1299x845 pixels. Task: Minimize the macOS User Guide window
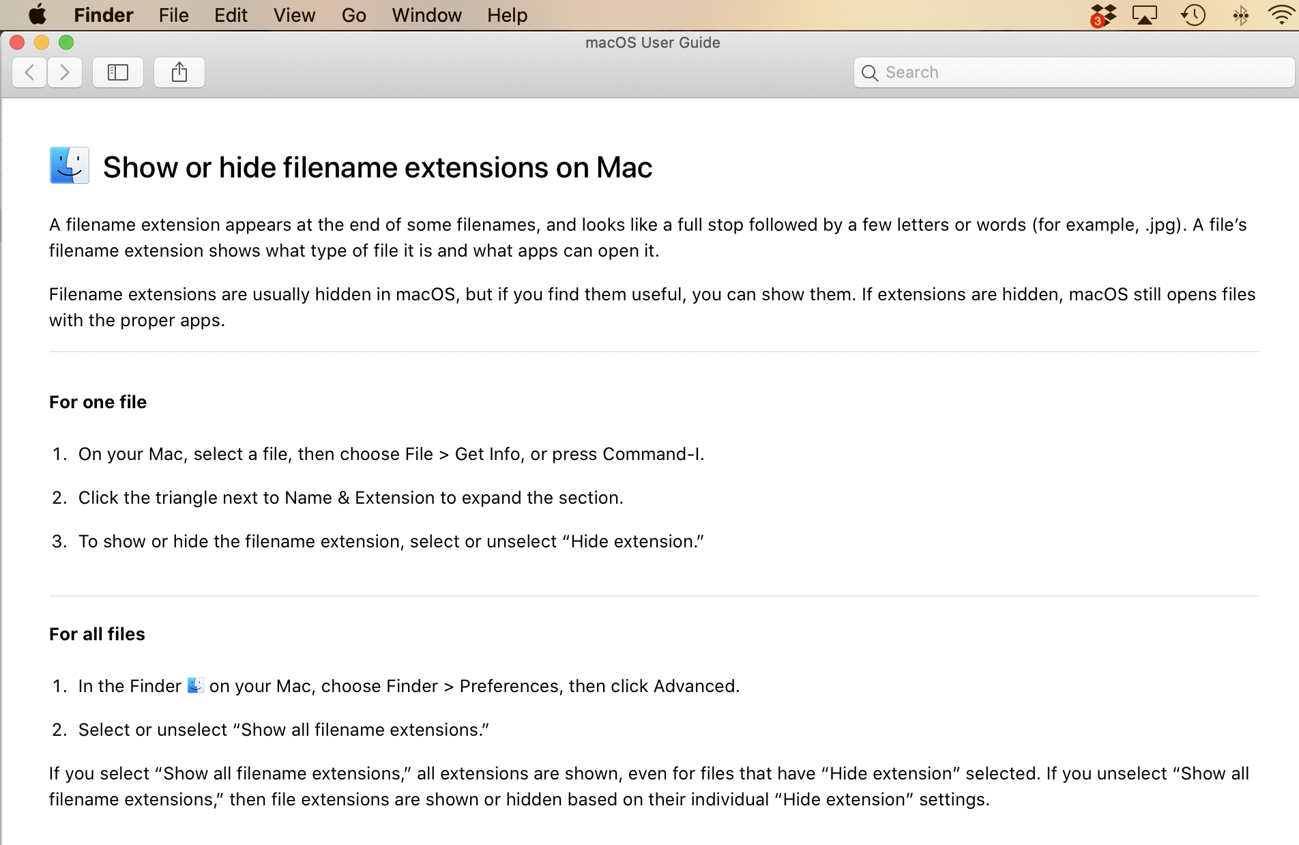click(x=42, y=42)
